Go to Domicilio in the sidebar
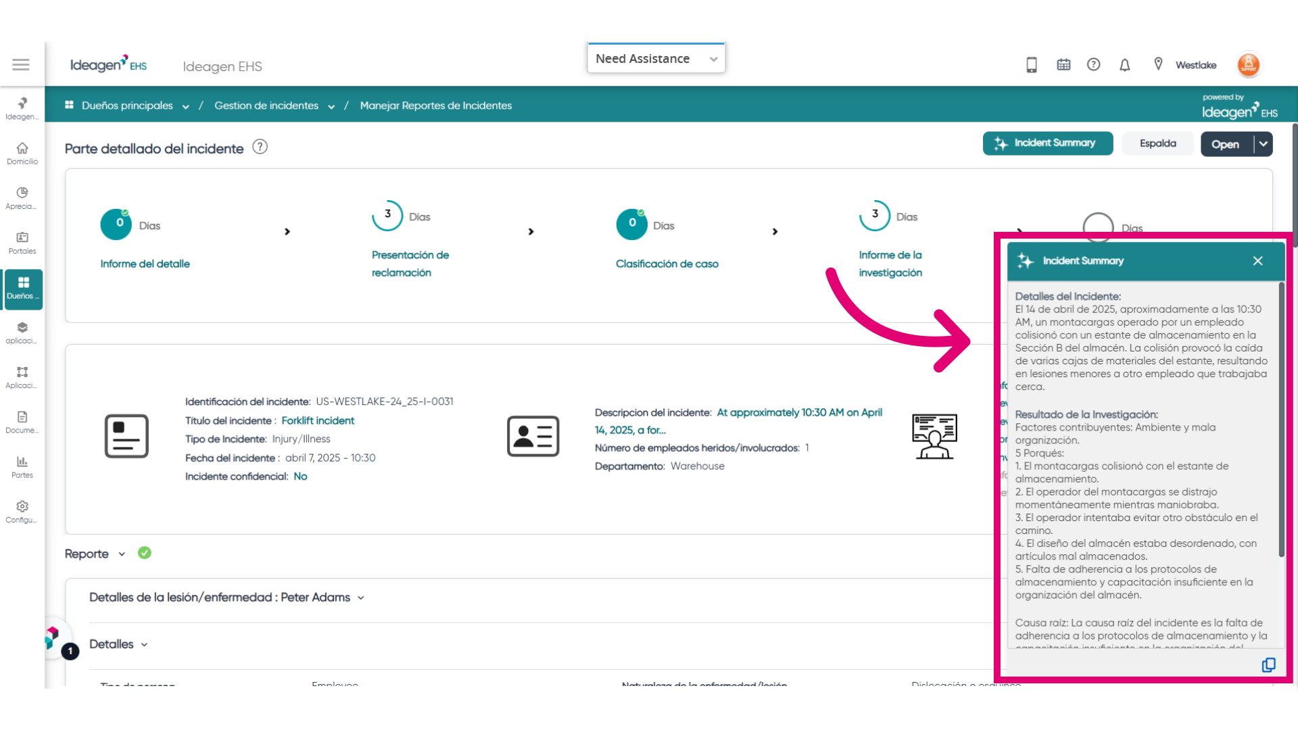1298x730 pixels. (22, 153)
